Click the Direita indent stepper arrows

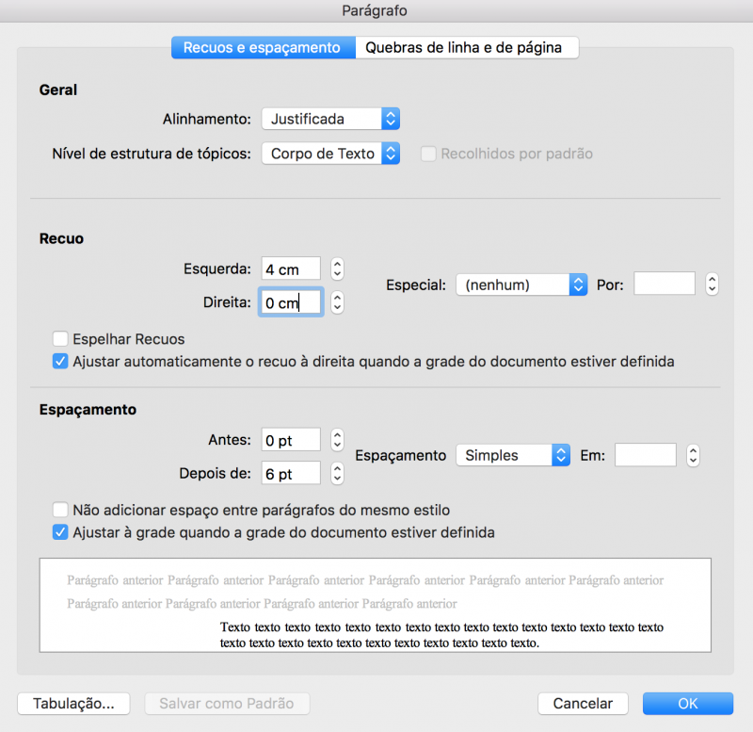coord(338,302)
